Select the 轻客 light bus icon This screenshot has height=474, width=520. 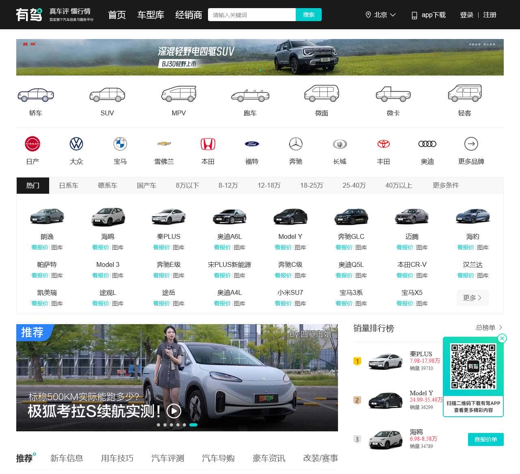coord(465,93)
